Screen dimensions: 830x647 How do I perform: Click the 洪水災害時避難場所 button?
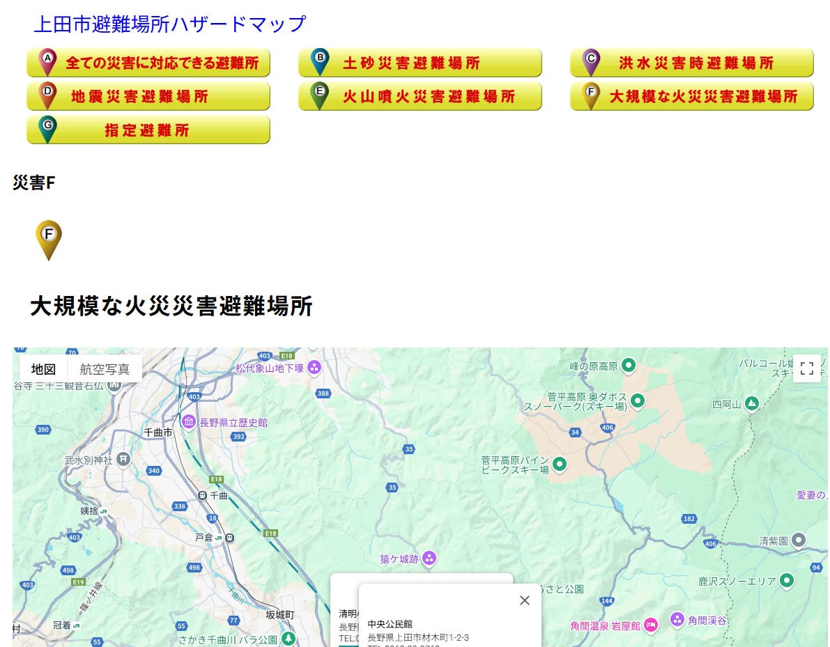click(691, 62)
